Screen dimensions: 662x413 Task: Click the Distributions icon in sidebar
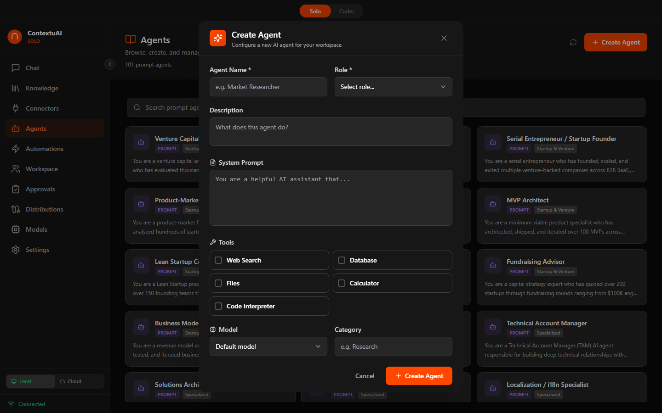click(16, 209)
